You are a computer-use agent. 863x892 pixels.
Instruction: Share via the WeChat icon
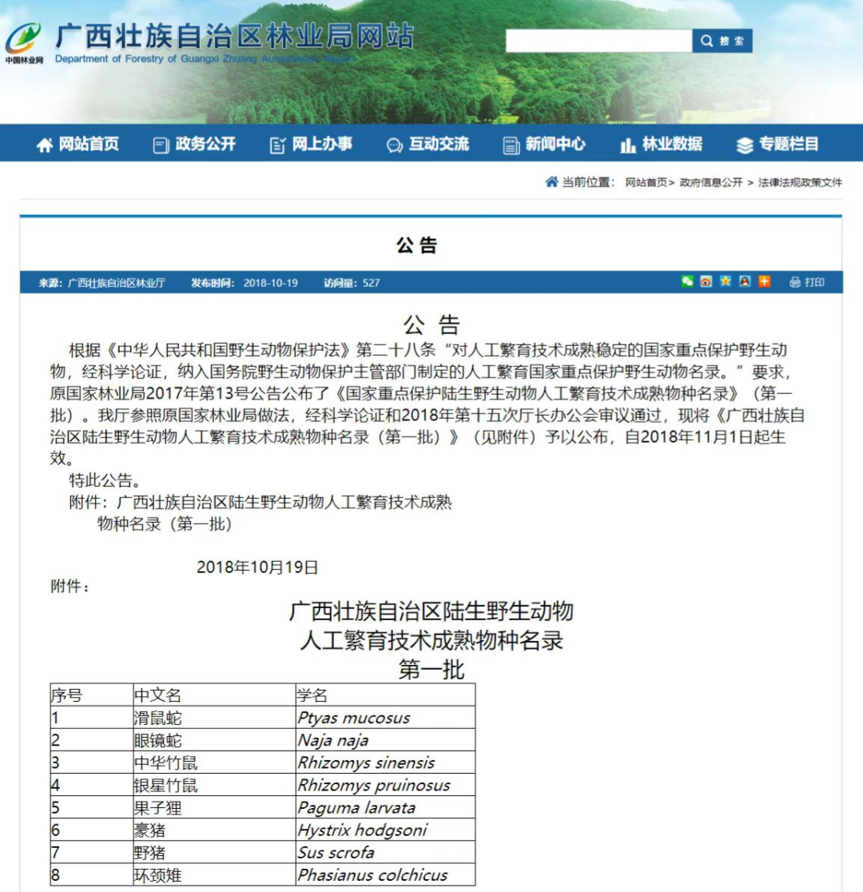tap(687, 281)
